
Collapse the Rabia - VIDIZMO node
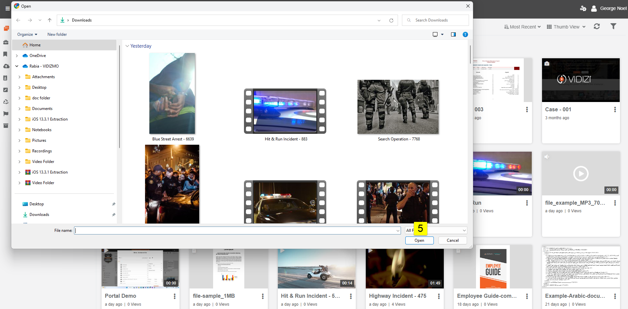point(17,66)
